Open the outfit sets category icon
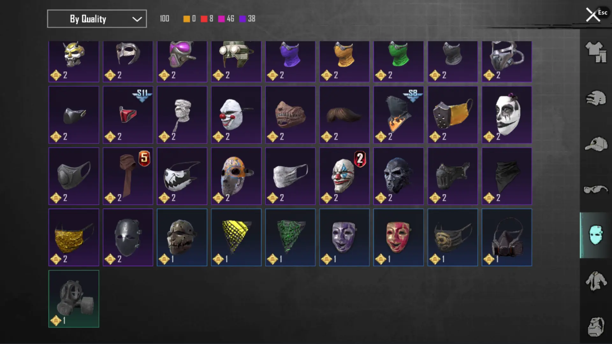The height and width of the screenshot is (344, 612). click(x=596, y=52)
